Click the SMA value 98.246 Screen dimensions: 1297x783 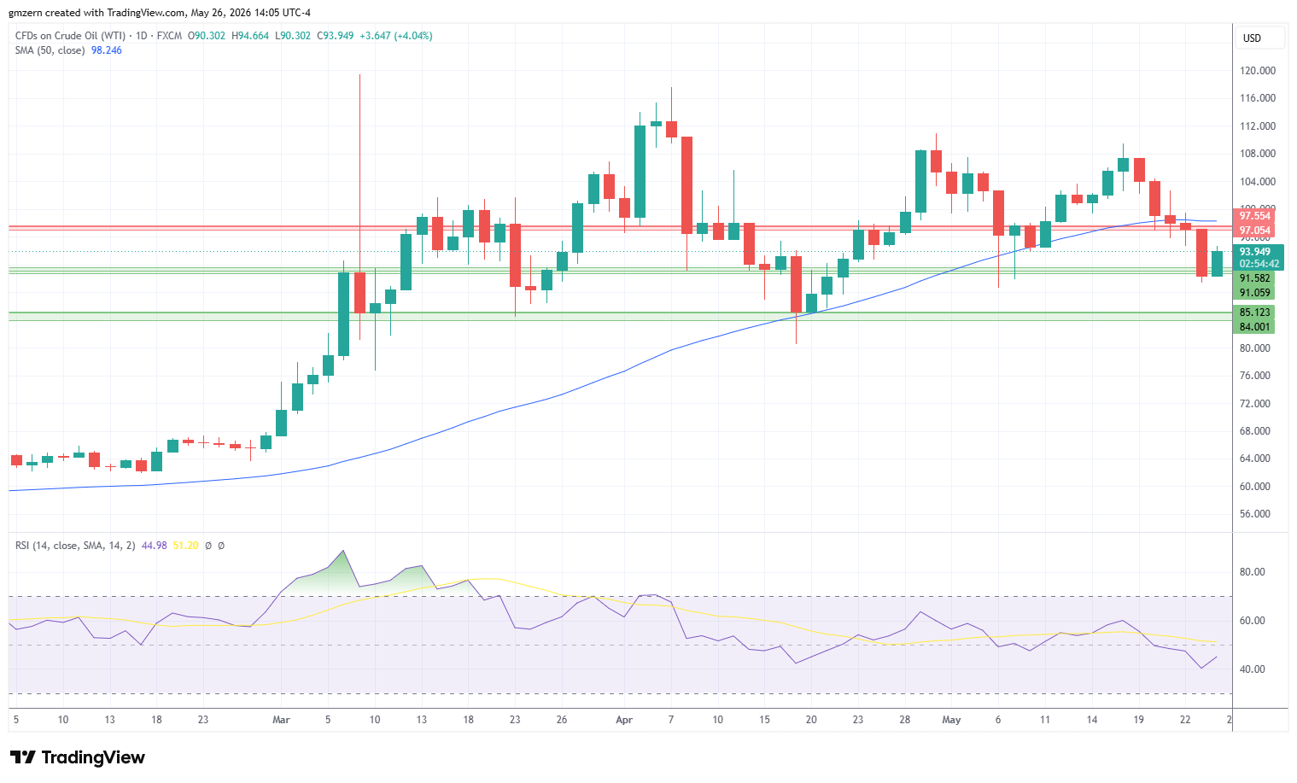coord(107,50)
